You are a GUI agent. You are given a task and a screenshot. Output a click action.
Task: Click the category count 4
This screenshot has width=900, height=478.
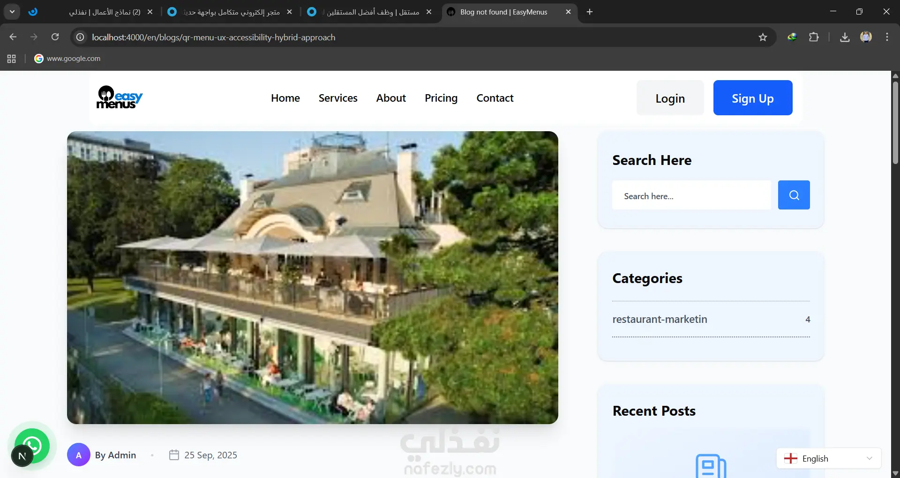coord(808,319)
